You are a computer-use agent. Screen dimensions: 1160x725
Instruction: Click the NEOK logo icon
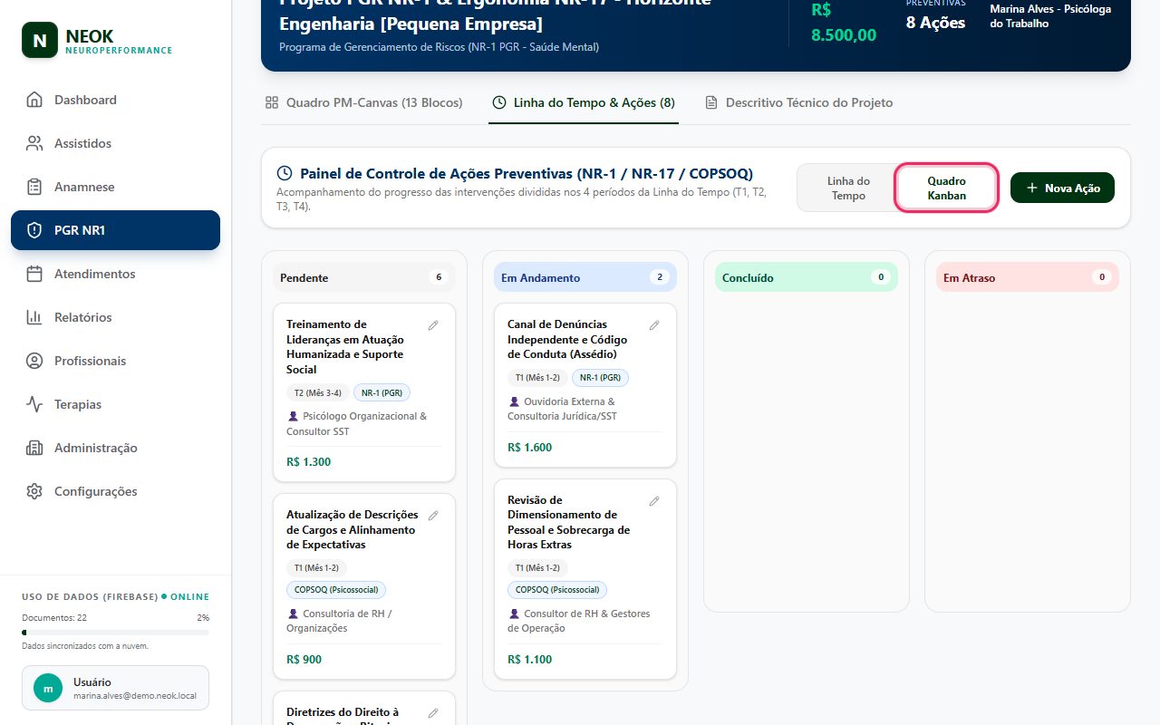[x=40, y=41]
